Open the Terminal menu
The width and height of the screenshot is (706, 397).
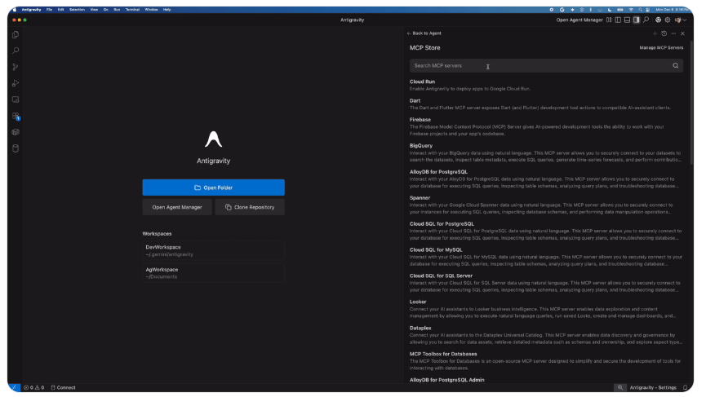pyautogui.click(x=132, y=10)
